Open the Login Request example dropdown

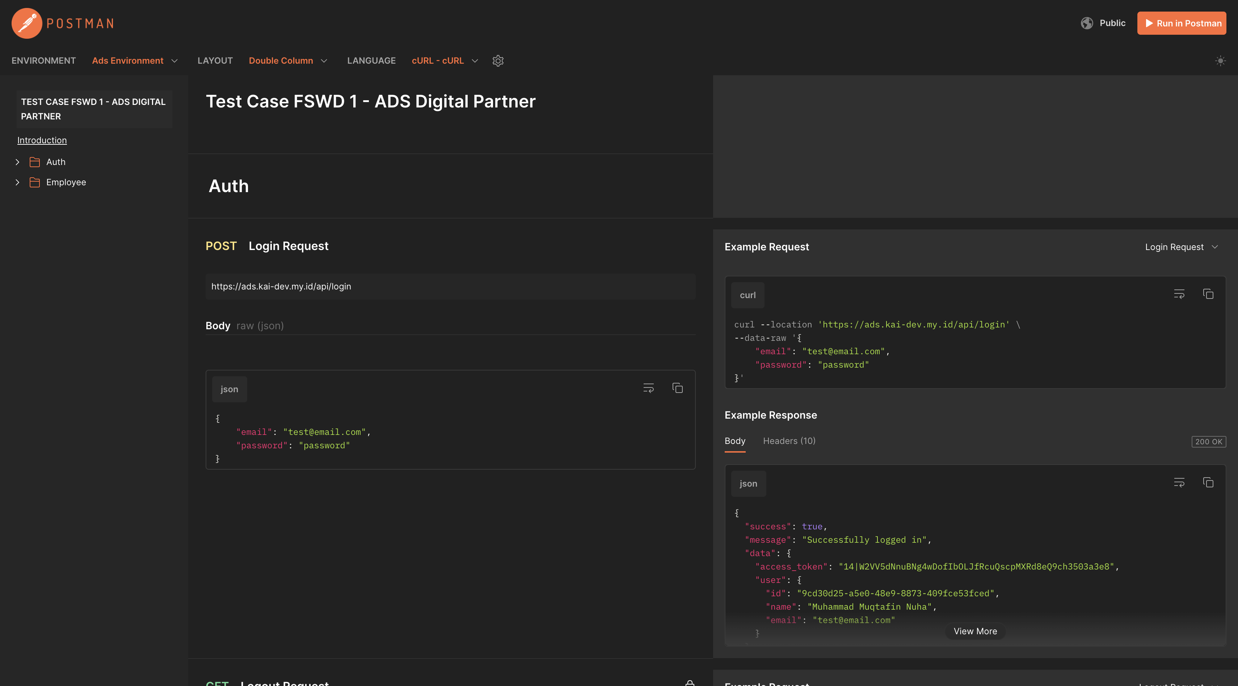click(1181, 247)
